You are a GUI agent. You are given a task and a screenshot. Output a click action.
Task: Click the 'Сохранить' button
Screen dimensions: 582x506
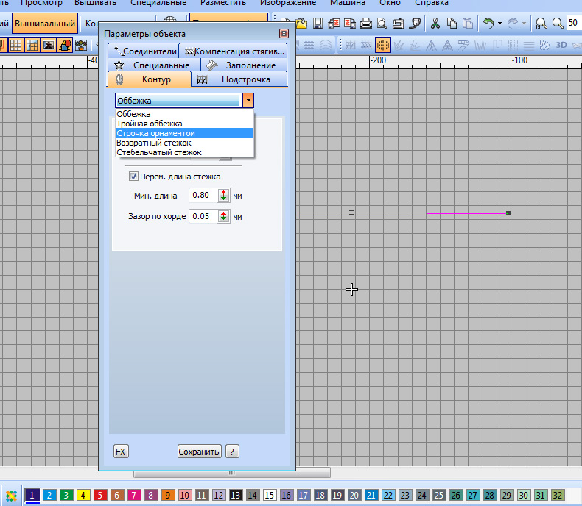coord(199,451)
